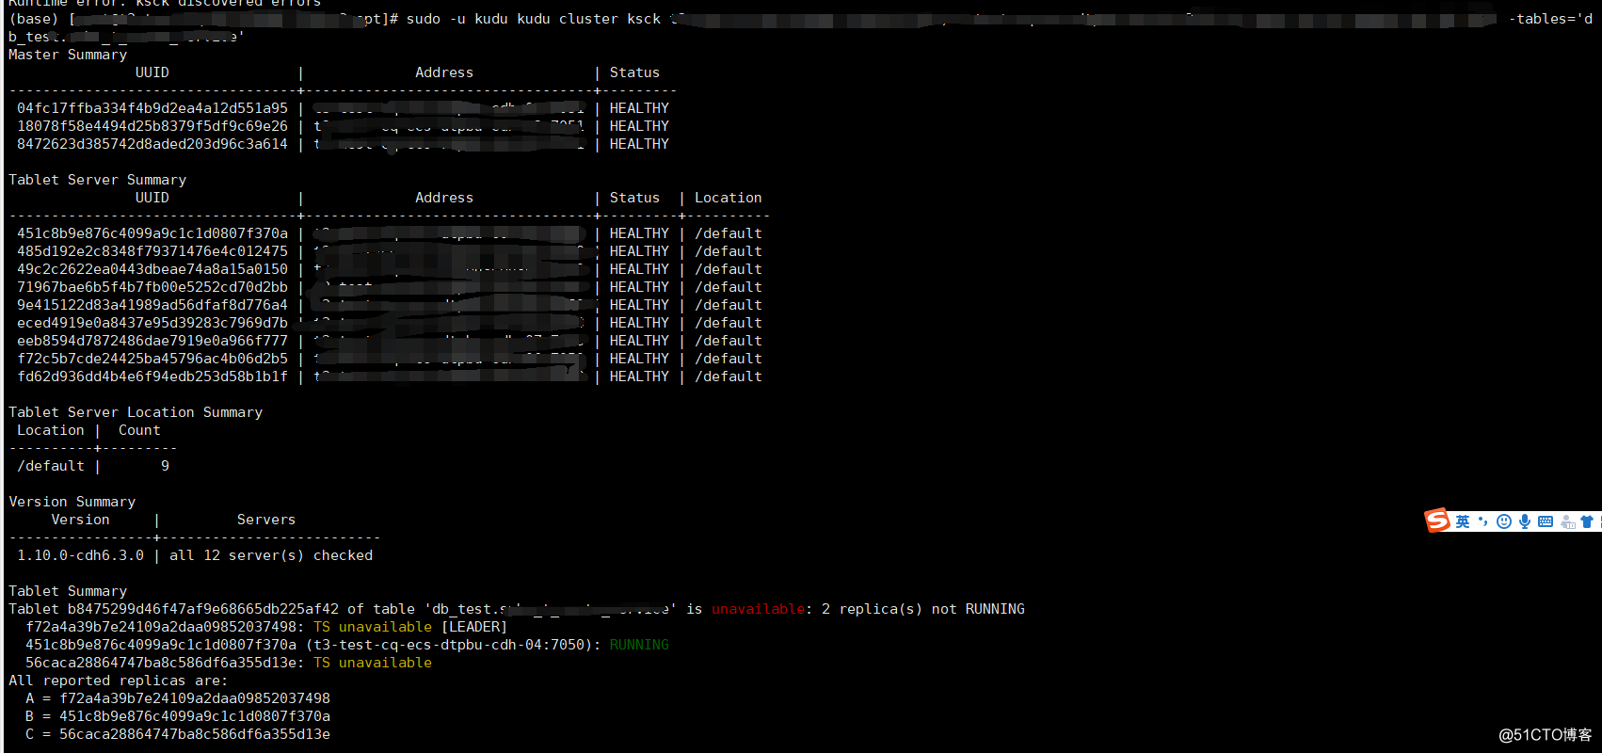Toggle the English/Chinese language mode indicator

point(1463,521)
